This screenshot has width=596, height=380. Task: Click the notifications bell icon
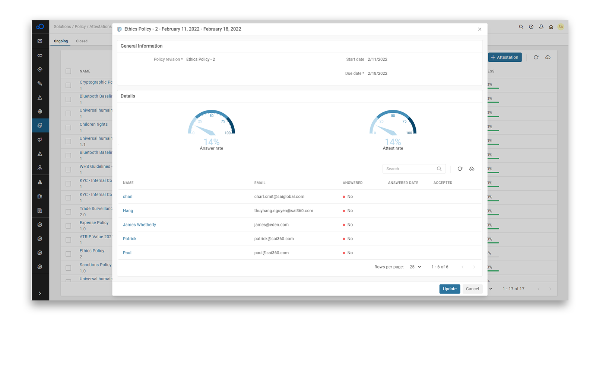click(x=541, y=27)
